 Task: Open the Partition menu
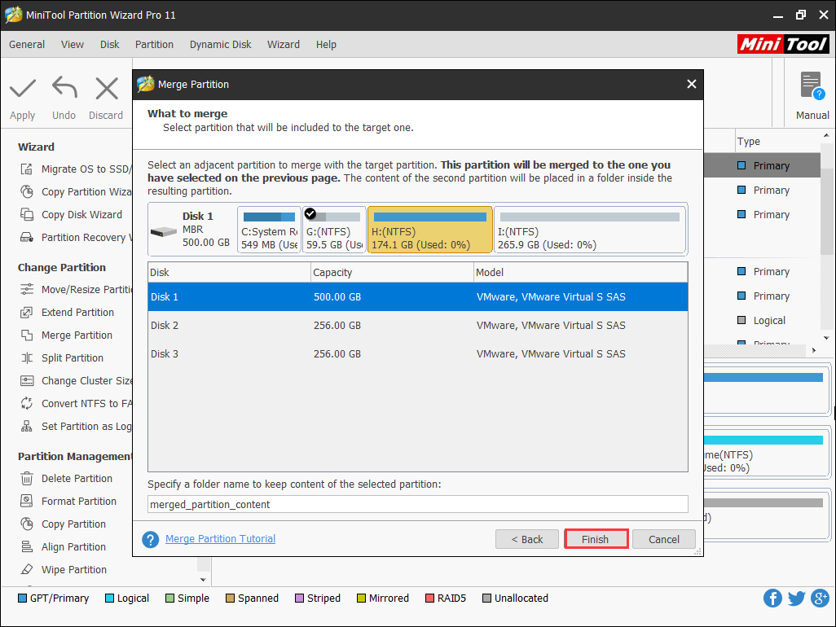[x=154, y=45]
